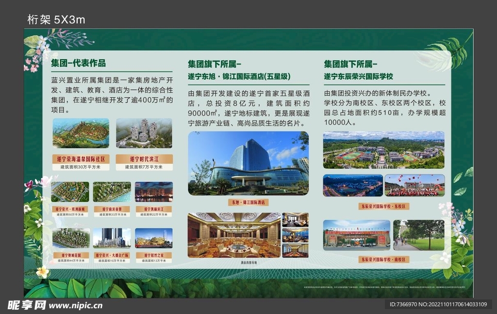497x314 pixels.
Task: Open the 遂宁奥城花园 thumbnail
Action: tap(71, 238)
